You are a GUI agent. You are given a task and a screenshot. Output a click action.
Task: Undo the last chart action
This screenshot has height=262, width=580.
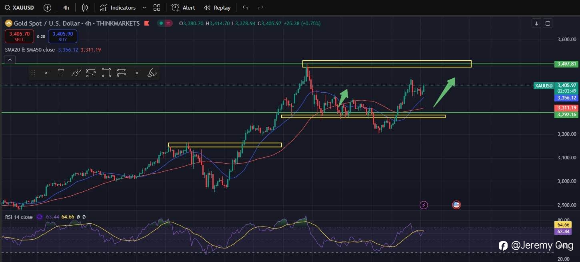click(246, 8)
